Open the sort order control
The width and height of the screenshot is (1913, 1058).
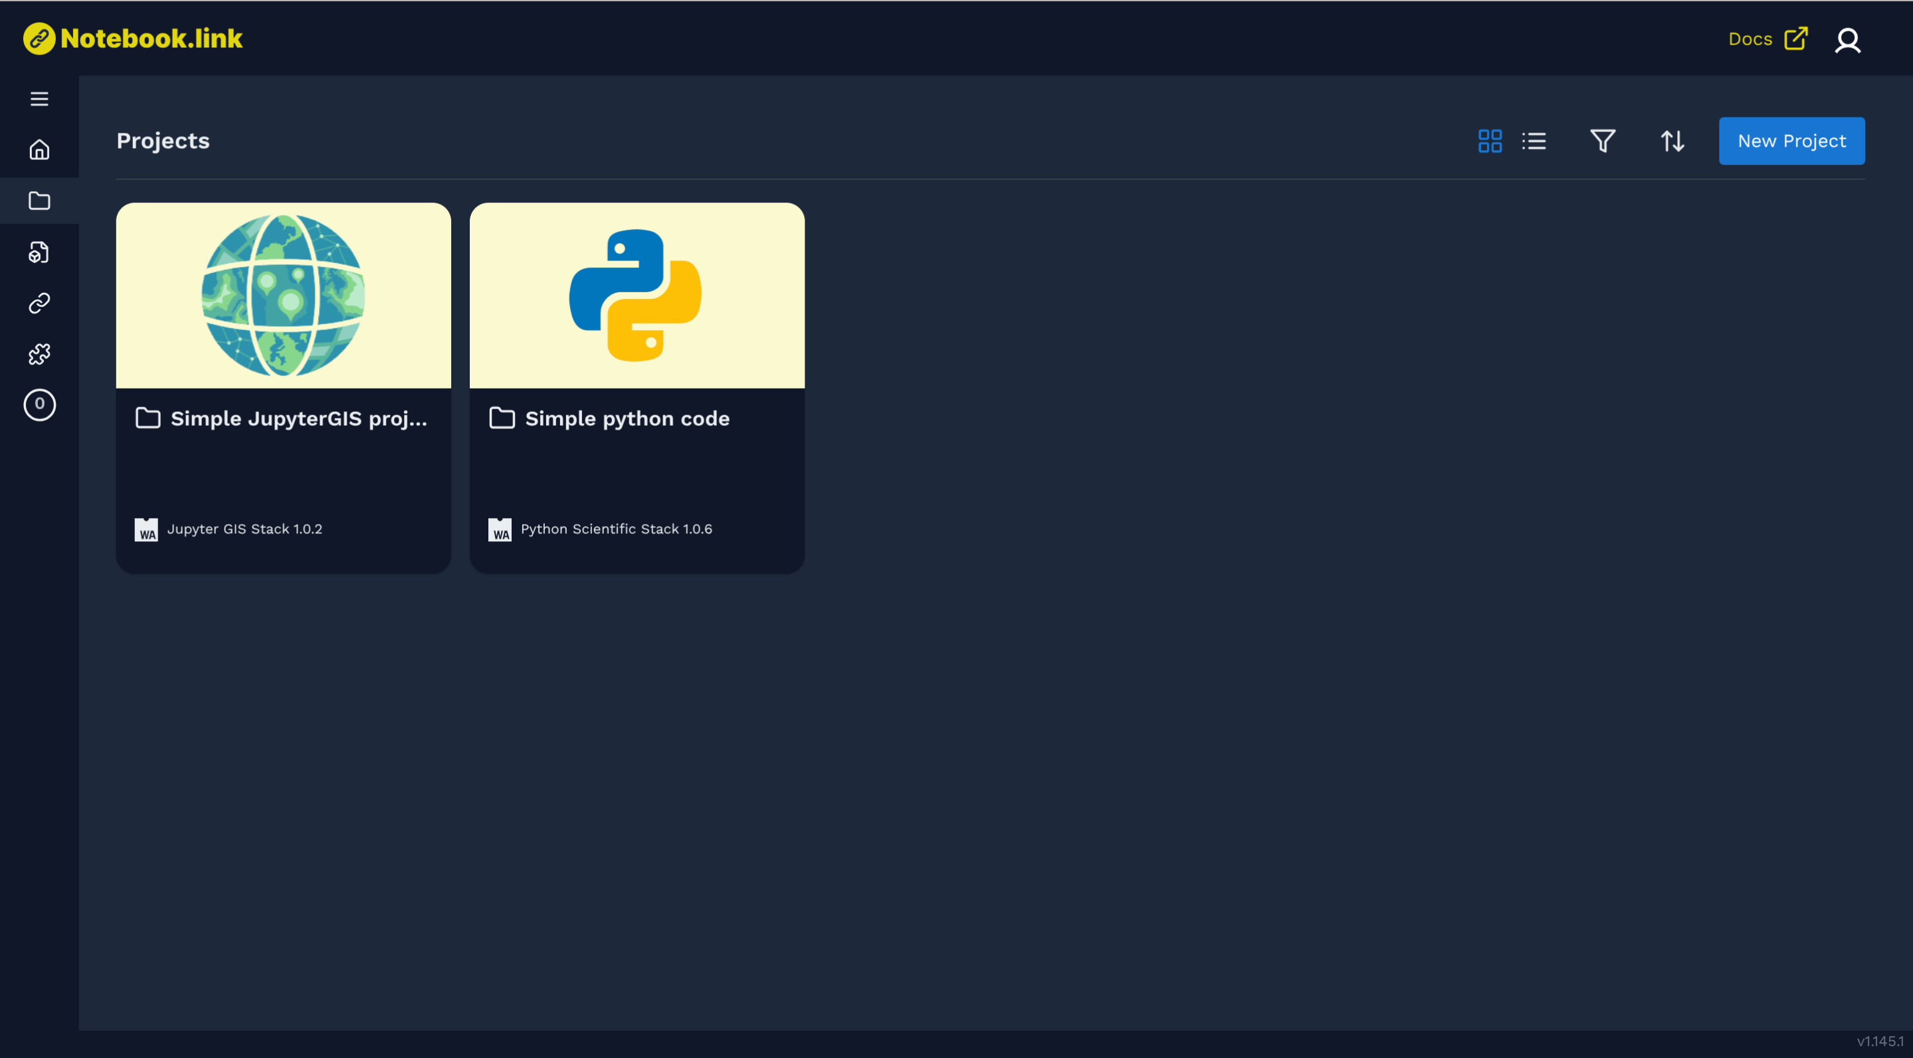[x=1672, y=140]
